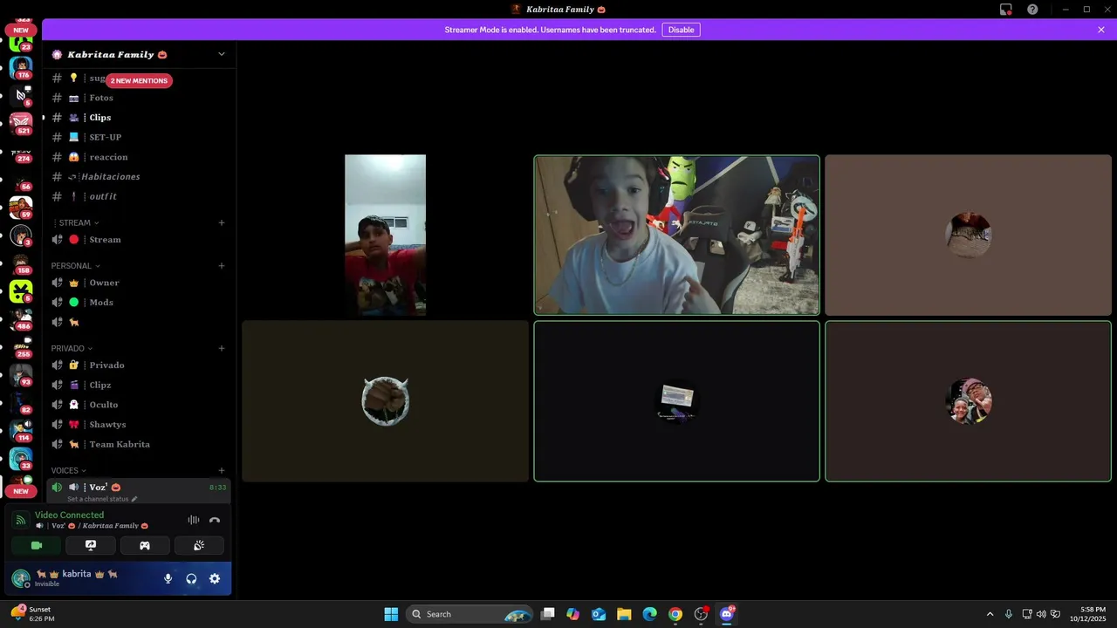The width and height of the screenshot is (1117, 628).
Task: Disconnect from the voice call
Action: coord(215,520)
